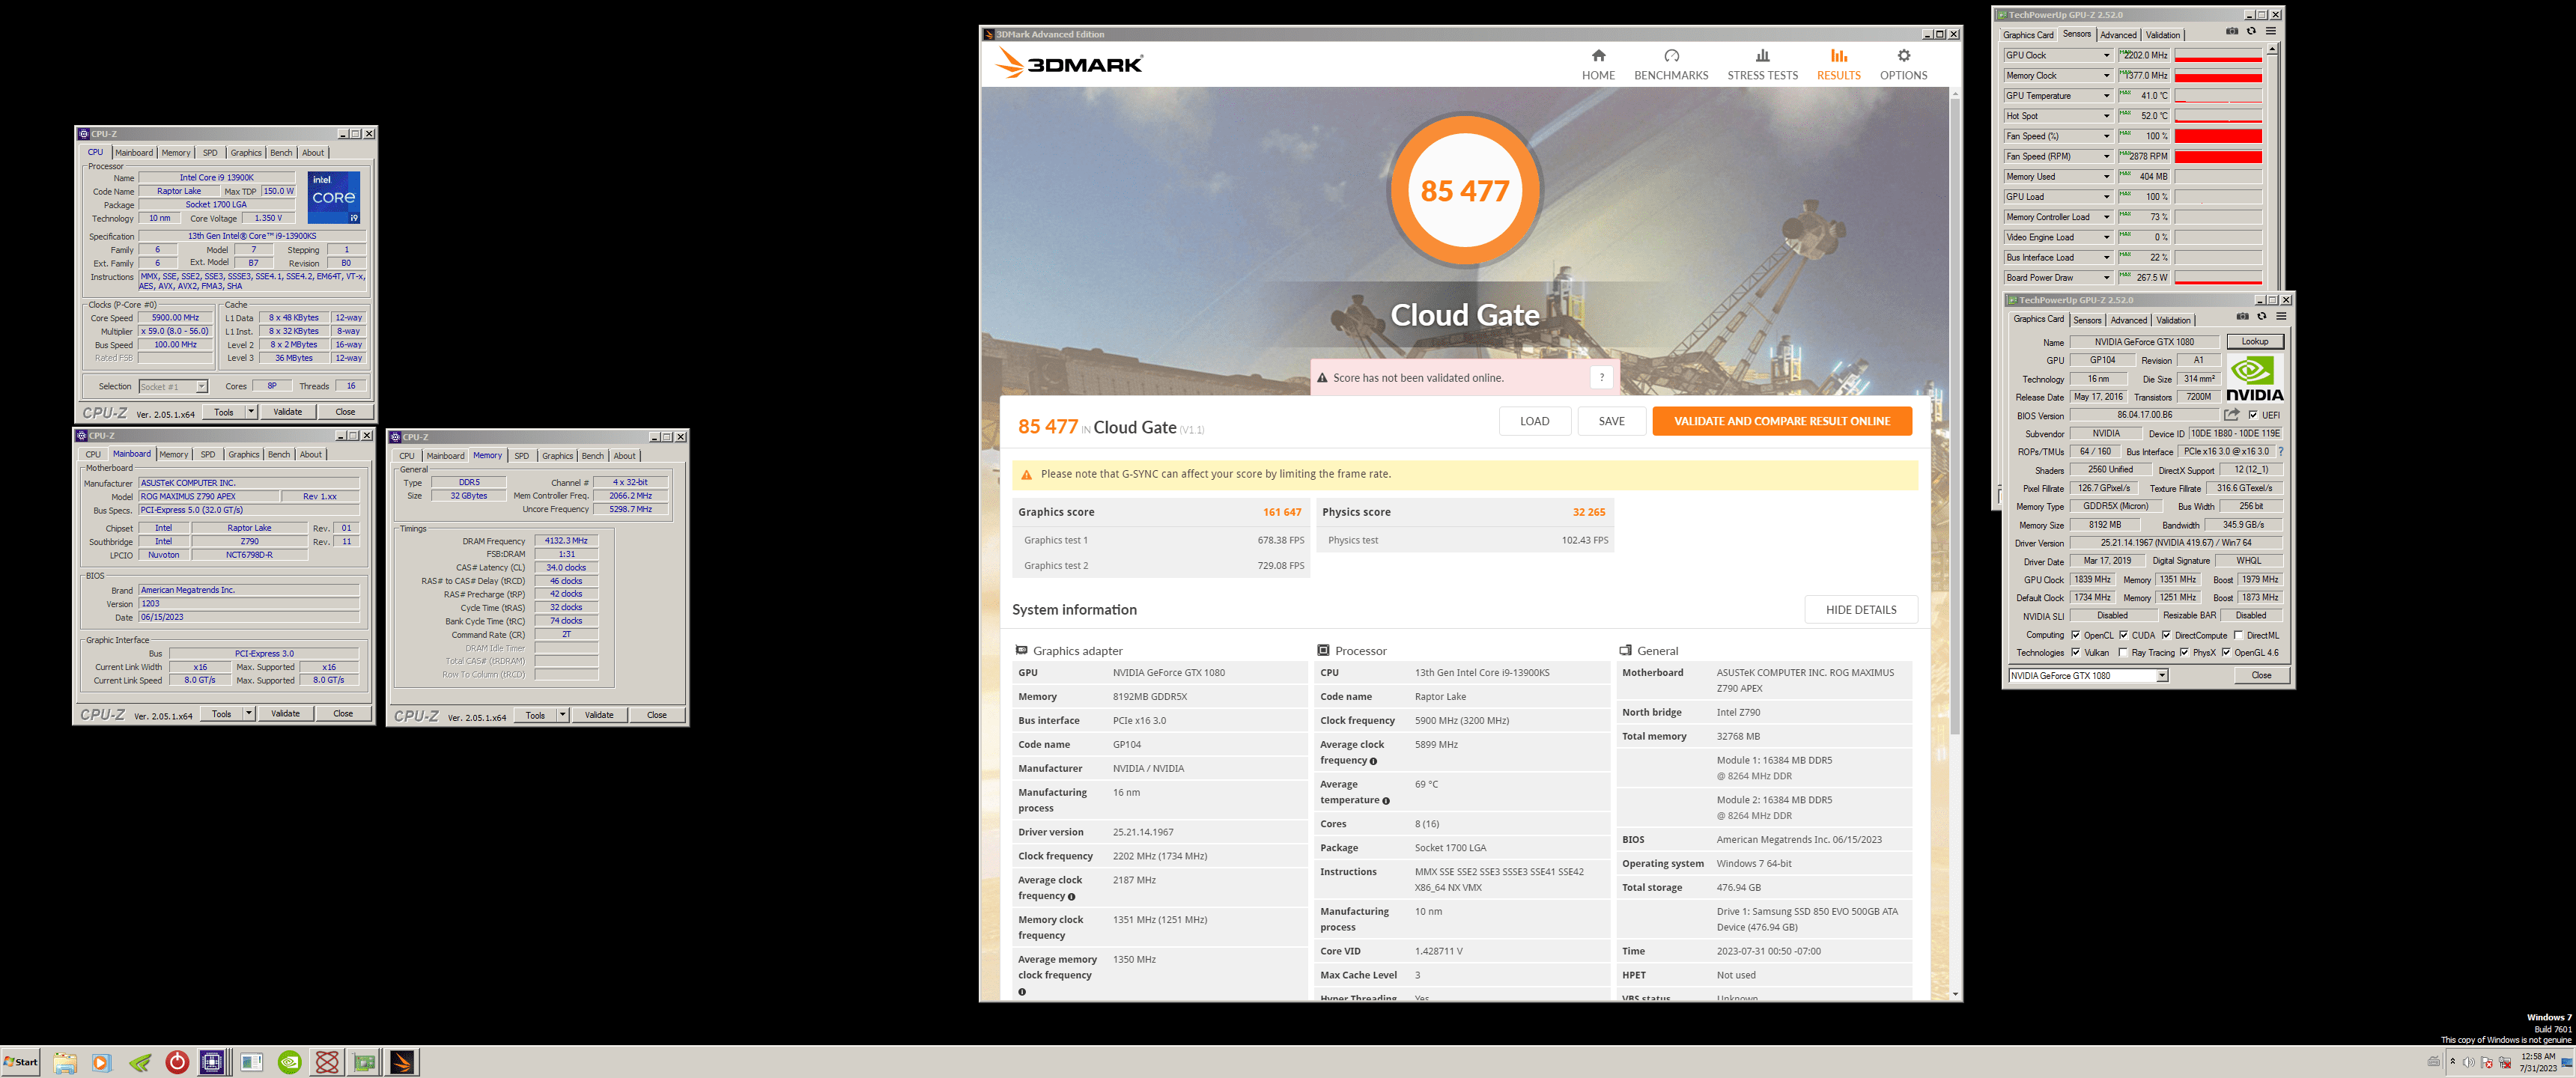Switch to Mainboard tab in CPU-Z CPU window
This screenshot has width=2576, height=1078.
click(134, 153)
